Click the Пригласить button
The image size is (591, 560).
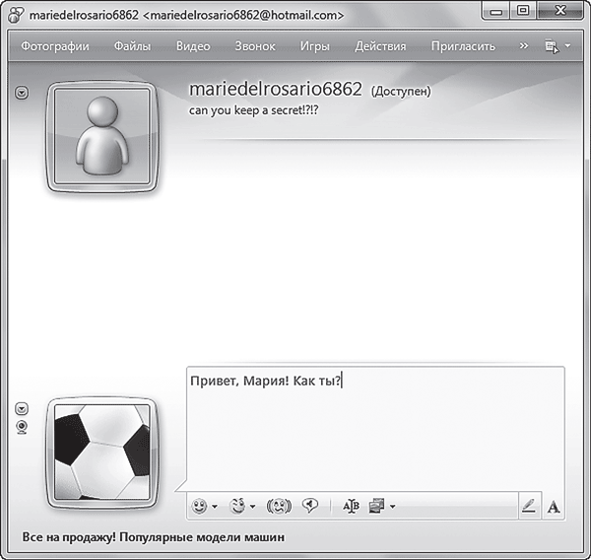(462, 46)
